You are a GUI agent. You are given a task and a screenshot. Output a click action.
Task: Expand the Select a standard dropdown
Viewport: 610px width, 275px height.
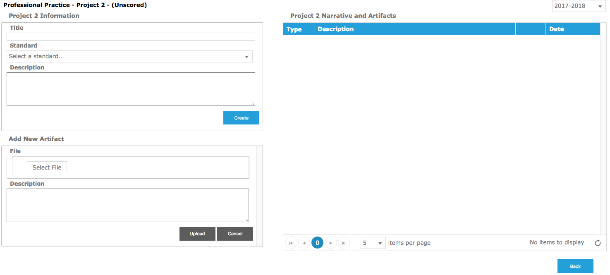(129, 56)
